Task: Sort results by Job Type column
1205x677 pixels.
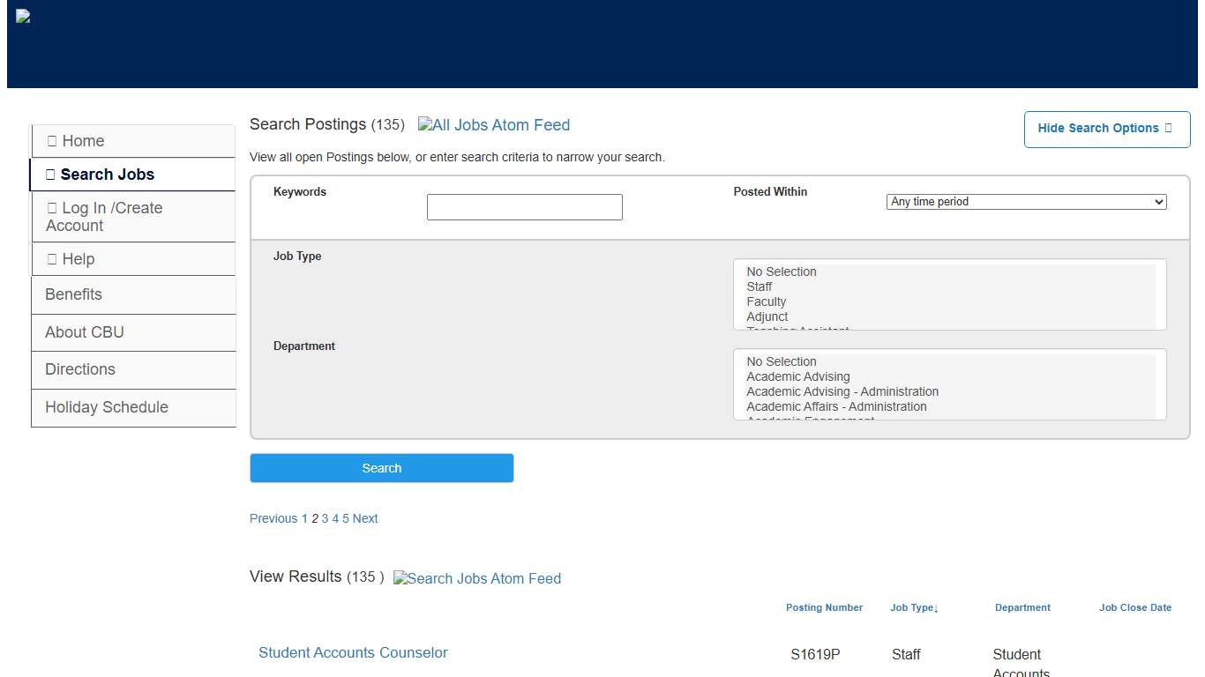Action: click(x=913, y=607)
